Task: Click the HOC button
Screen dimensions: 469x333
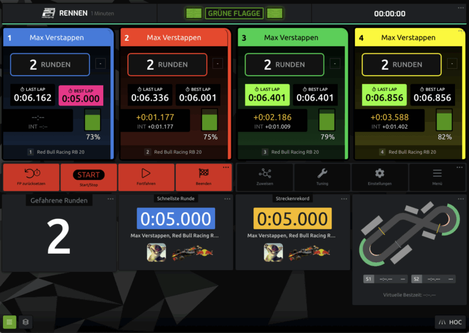Action: click(449, 322)
